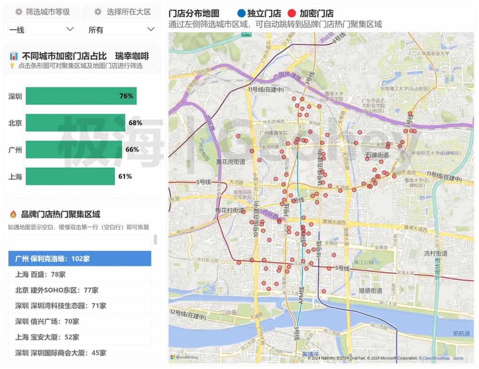Click the gear icon beside 筛选城市等级
The width and height of the screenshot is (479, 369).
click(19, 12)
